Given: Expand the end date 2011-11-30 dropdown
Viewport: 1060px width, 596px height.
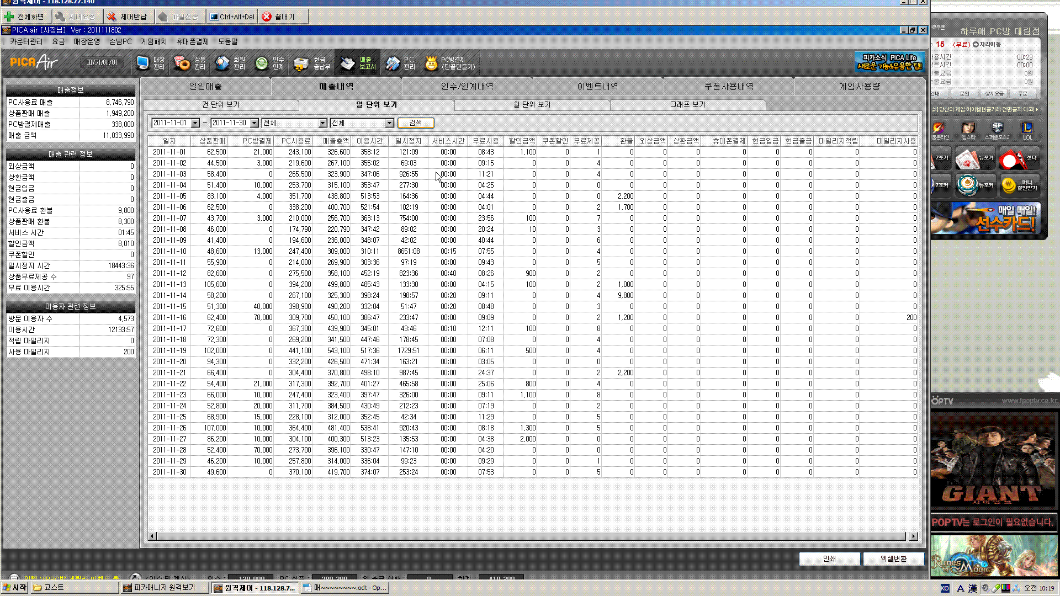Looking at the screenshot, I should click(255, 123).
